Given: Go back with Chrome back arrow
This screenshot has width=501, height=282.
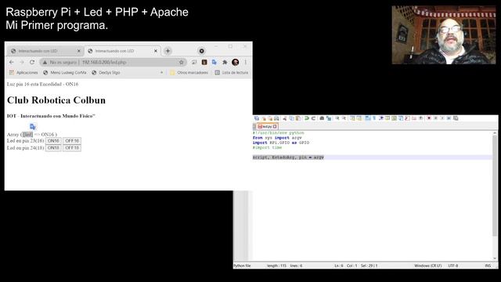Looking at the screenshot, I should 12,62.
